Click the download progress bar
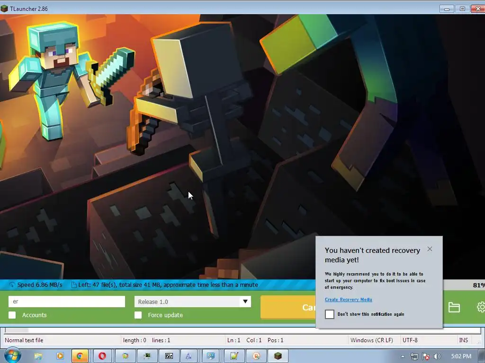 coord(158,285)
